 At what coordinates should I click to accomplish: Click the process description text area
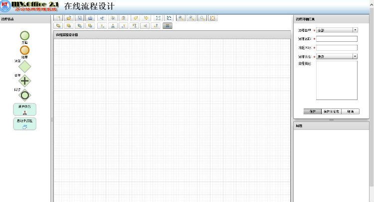(337, 81)
